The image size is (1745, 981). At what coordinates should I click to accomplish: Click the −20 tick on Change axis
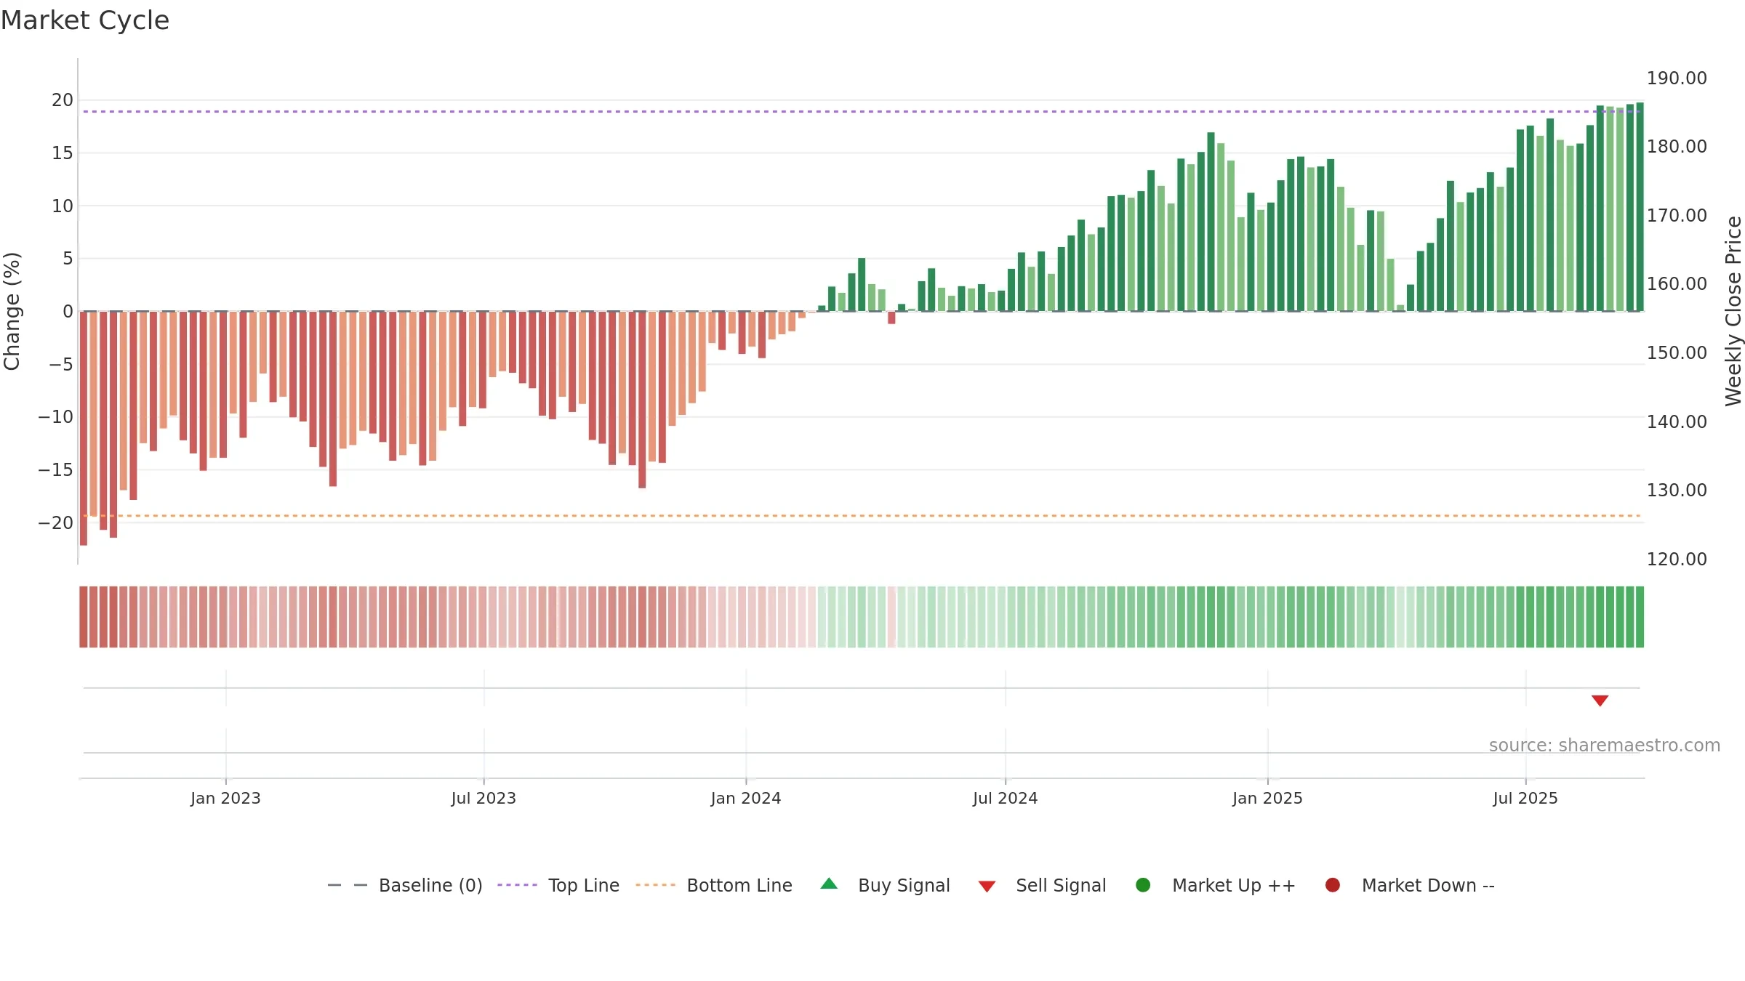(x=56, y=523)
